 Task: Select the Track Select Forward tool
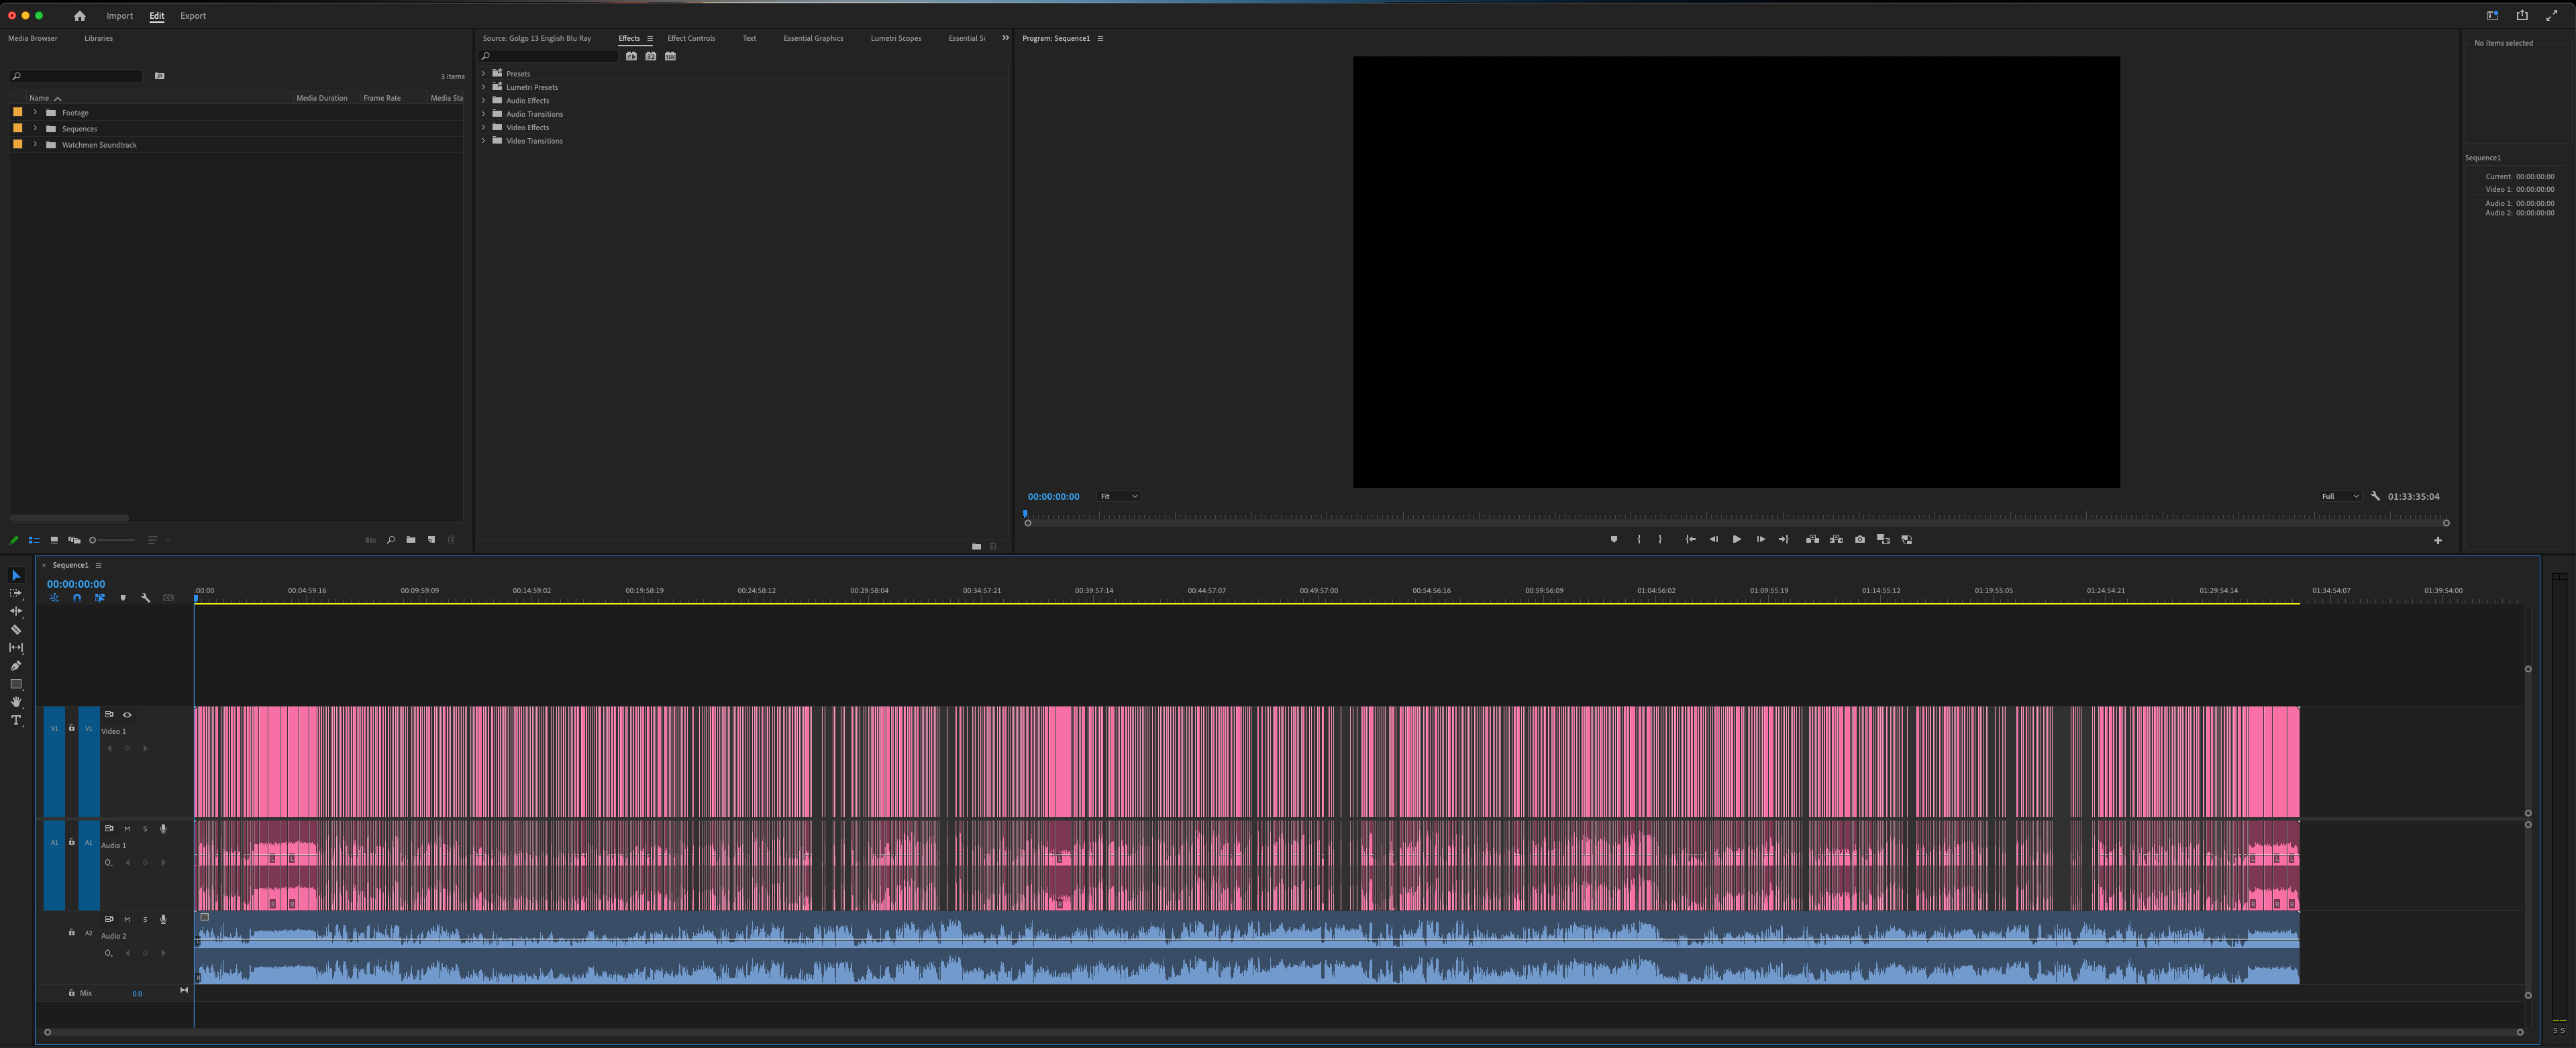(16, 593)
